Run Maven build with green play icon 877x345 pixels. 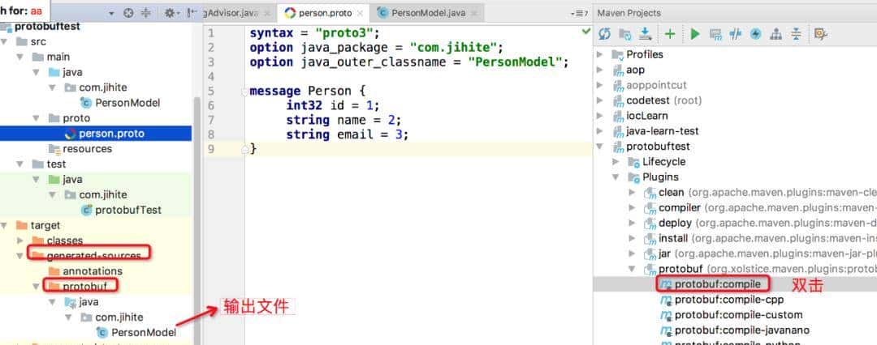pyautogui.click(x=694, y=34)
